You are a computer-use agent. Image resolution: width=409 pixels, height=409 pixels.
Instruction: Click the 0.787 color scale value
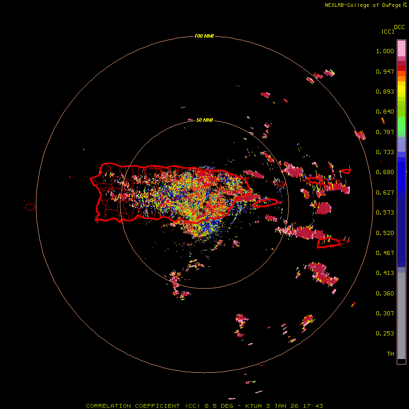385,132
